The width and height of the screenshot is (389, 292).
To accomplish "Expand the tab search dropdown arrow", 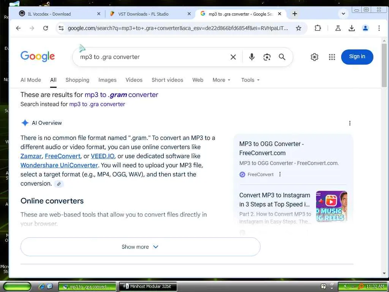I will (343, 14).
